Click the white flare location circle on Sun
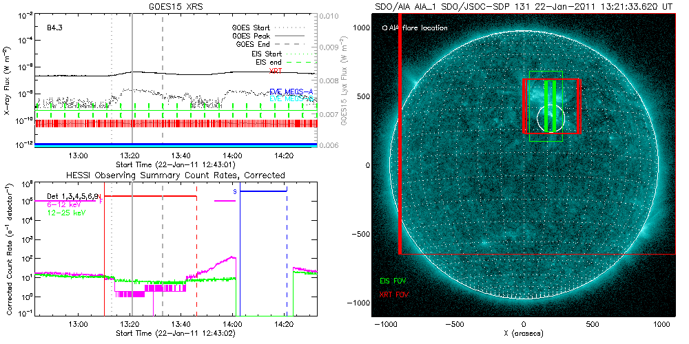This screenshot has width=689, height=344. pos(551,119)
